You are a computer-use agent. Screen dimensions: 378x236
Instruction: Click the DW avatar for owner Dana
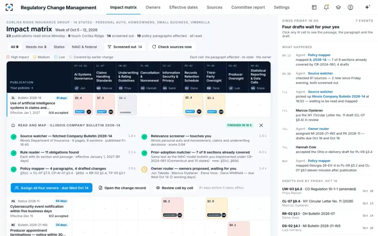coord(209,88)
